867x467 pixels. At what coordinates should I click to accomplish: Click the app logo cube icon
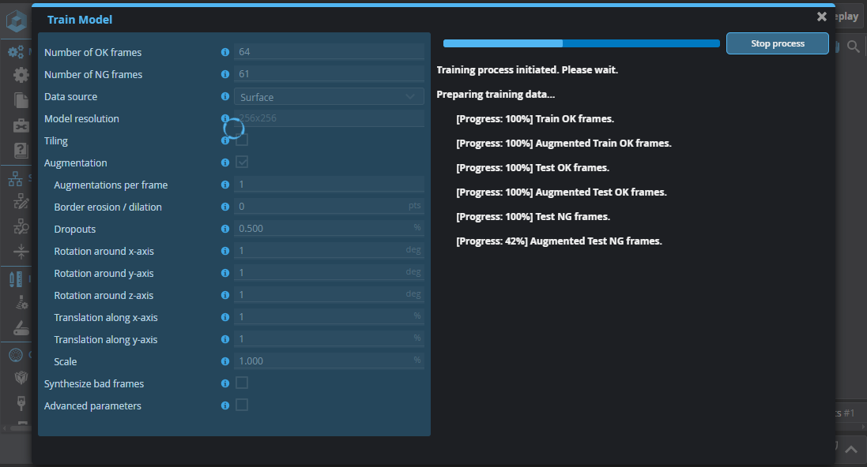coord(17,21)
